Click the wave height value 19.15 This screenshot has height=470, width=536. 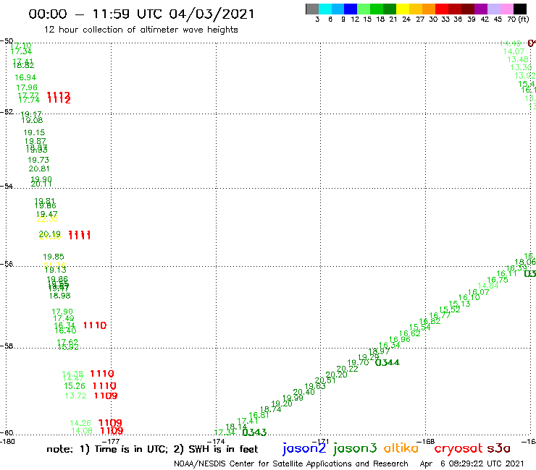(34, 132)
